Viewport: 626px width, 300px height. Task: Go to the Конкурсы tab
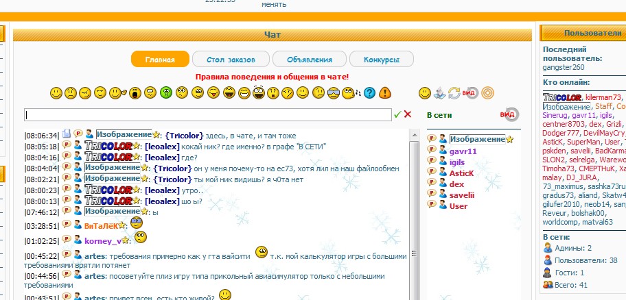tap(382, 60)
